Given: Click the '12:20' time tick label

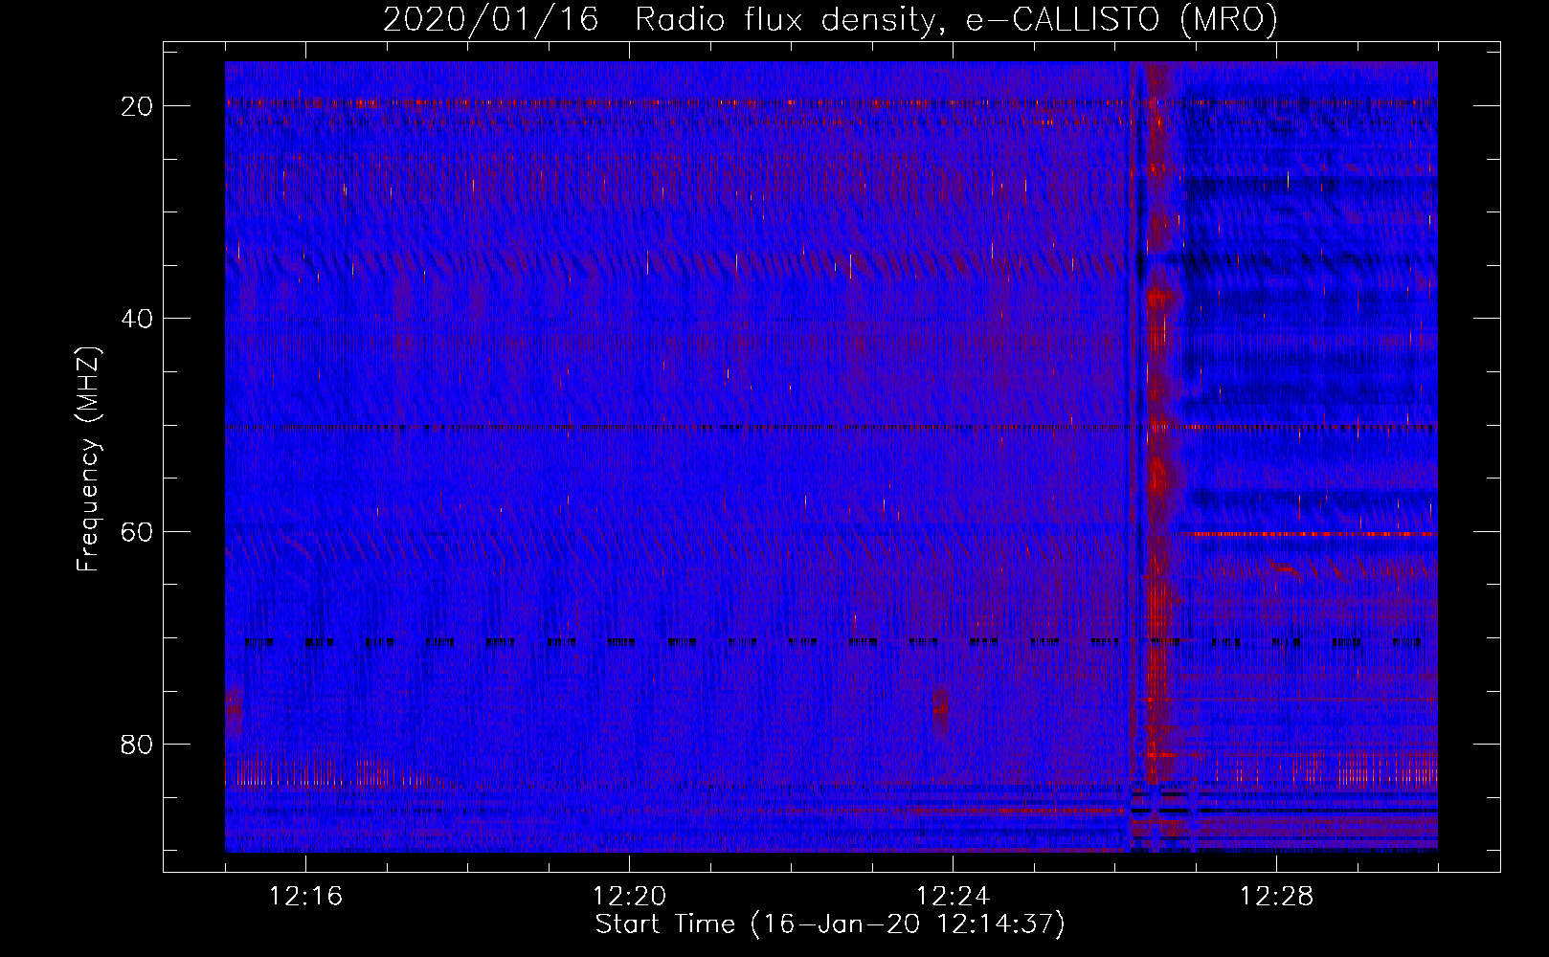Looking at the screenshot, I should click(x=630, y=897).
